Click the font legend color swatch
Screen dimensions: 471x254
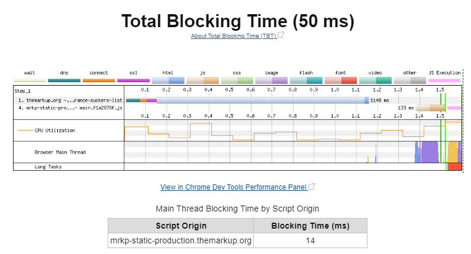(x=340, y=80)
